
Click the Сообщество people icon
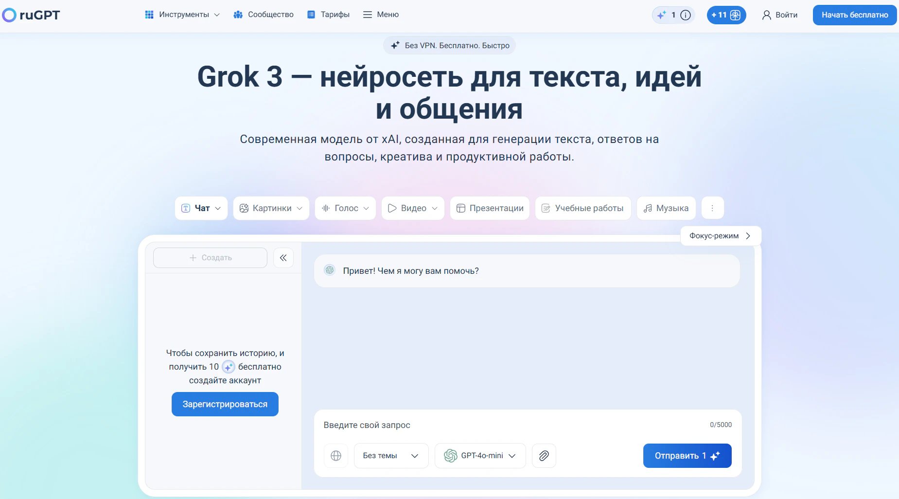[238, 15]
